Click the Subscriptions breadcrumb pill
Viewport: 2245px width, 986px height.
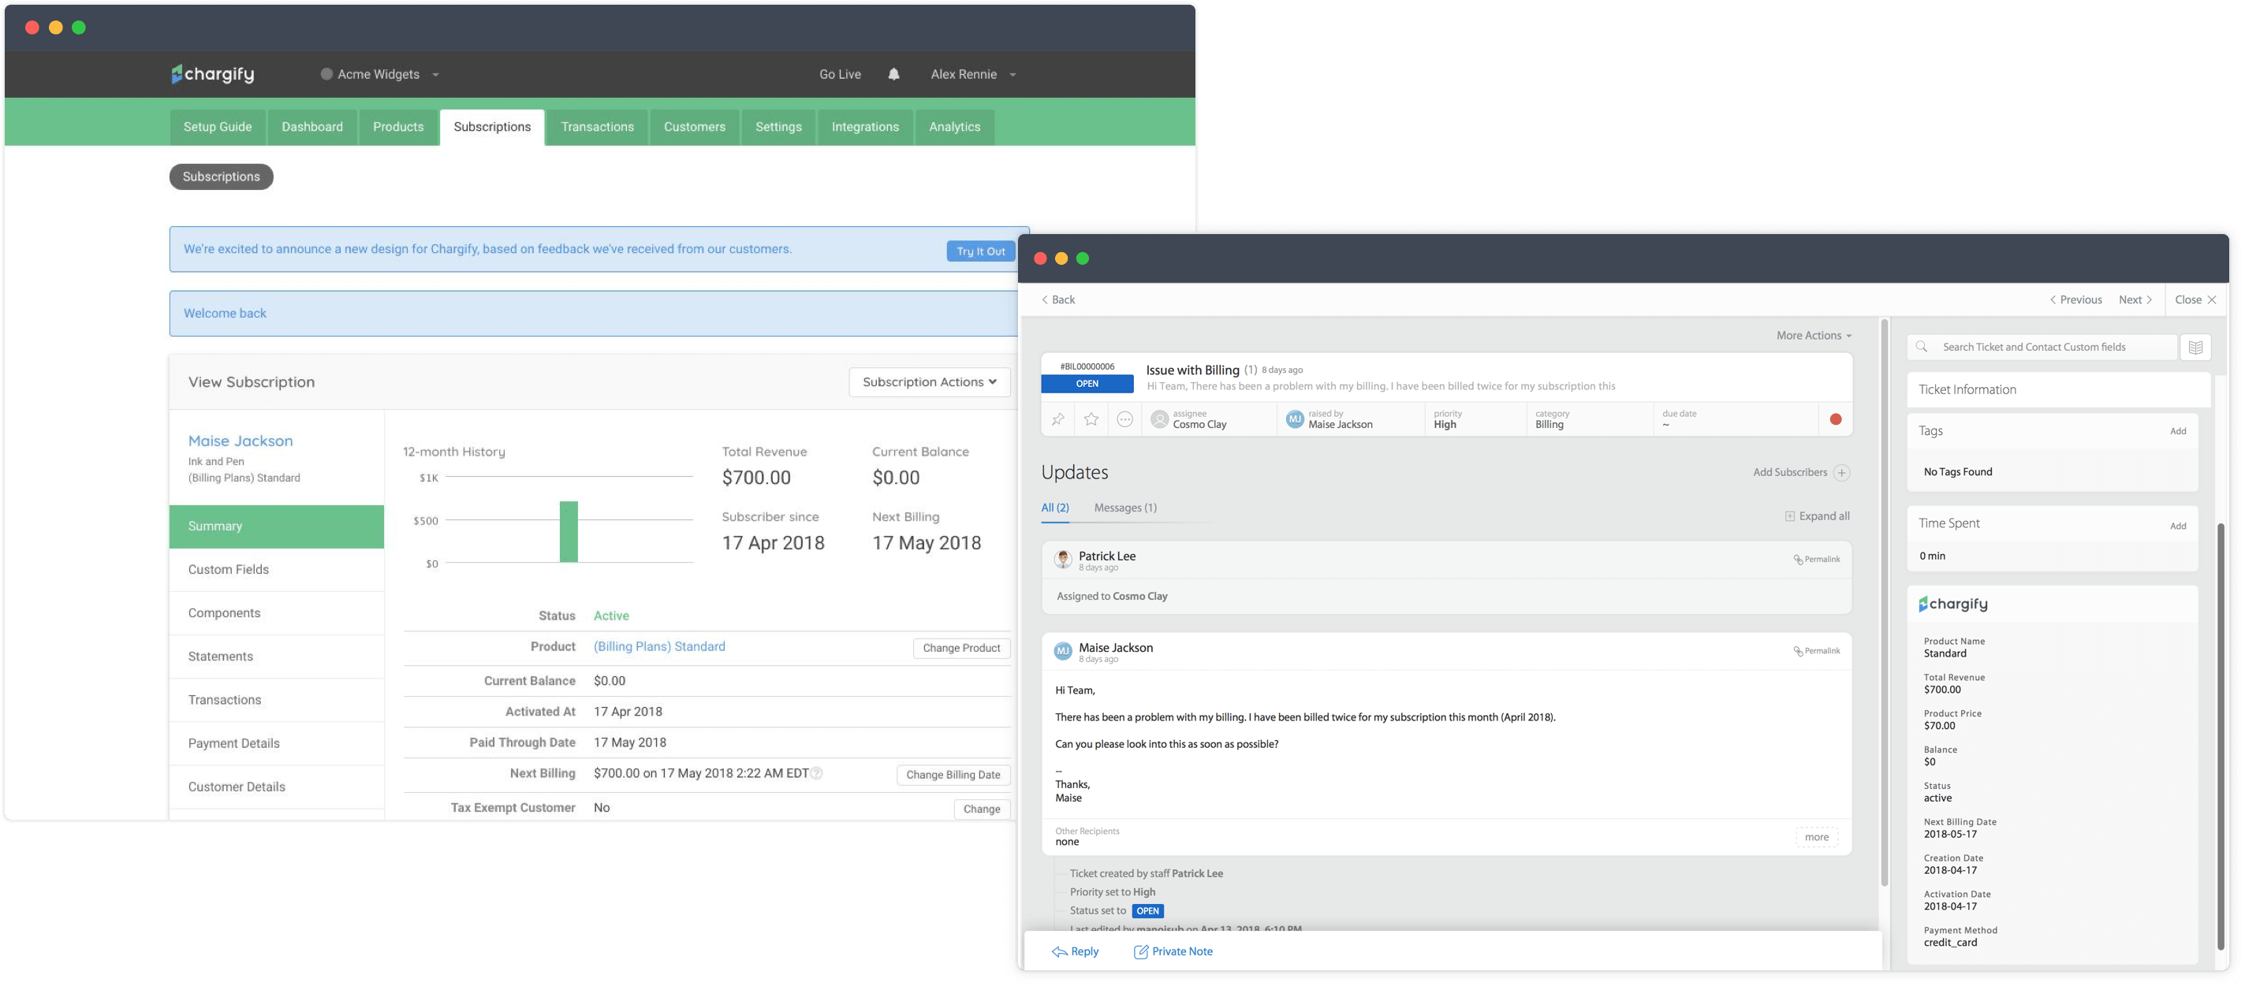pyautogui.click(x=222, y=177)
